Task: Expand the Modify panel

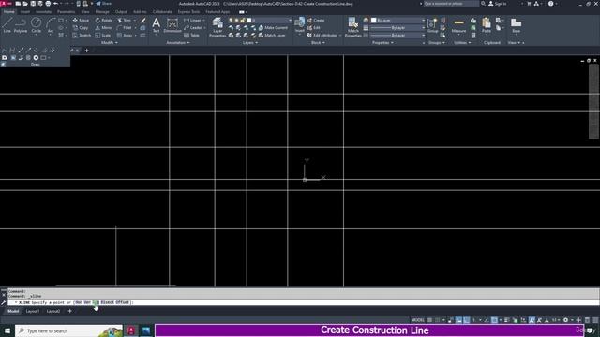Action: (x=109, y=43)
